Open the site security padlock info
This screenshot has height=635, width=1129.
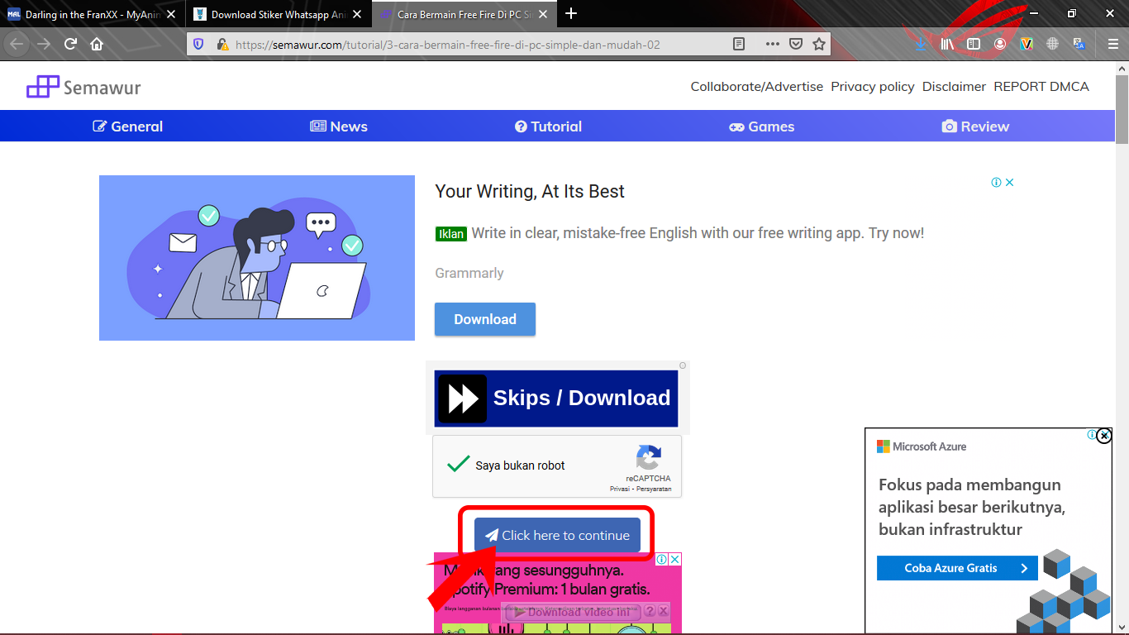click(222, 44)
